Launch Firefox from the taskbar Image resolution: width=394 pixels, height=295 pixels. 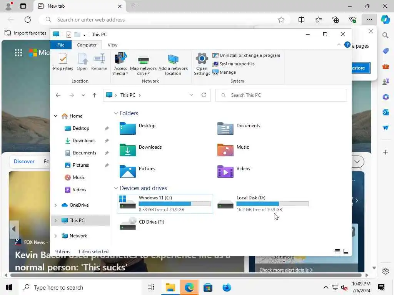(x=227, y=287)
